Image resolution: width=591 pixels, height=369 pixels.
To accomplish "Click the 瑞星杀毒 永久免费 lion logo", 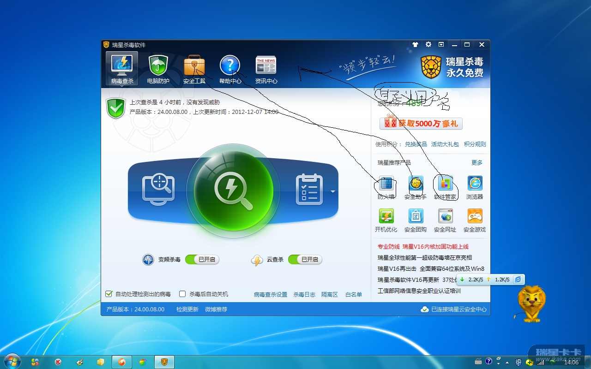I will pos(452,67).
